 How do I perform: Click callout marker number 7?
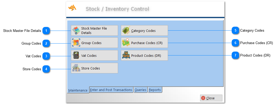235,55
